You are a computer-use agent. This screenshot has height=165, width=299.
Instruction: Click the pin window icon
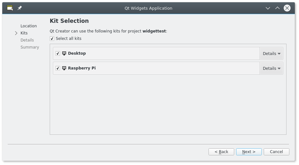click(x=20, y=8)
